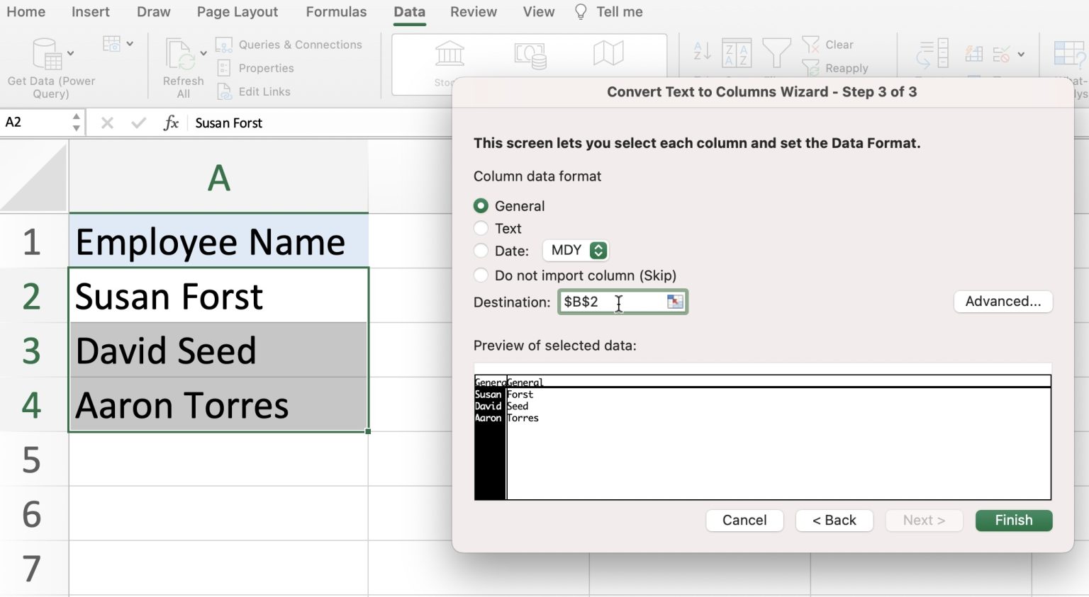Open the MDY date format dropdown
Screen dimensions: 1089x597
[576, 250]
